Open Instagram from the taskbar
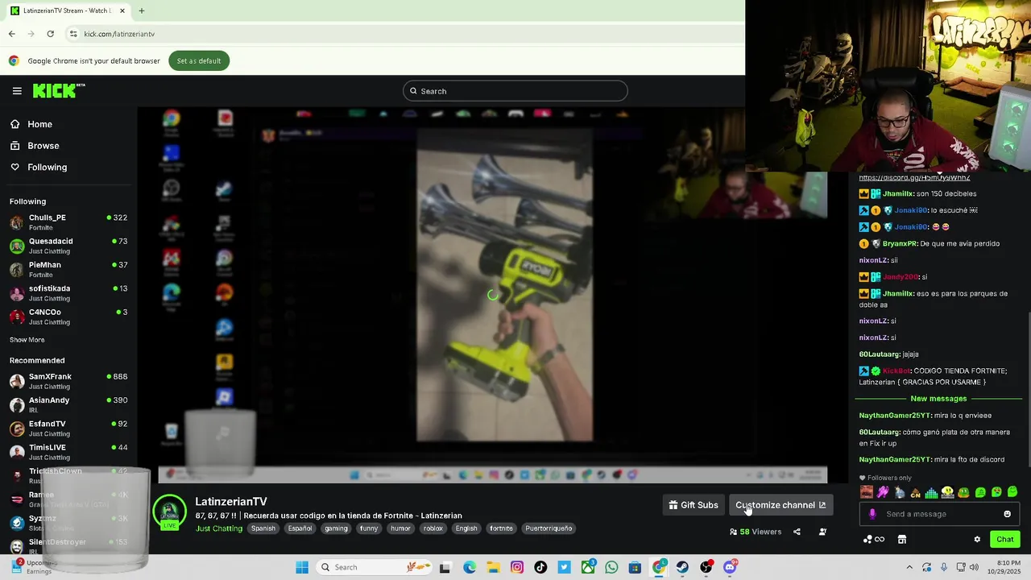 pyautogui.click(x=517, y=567)
